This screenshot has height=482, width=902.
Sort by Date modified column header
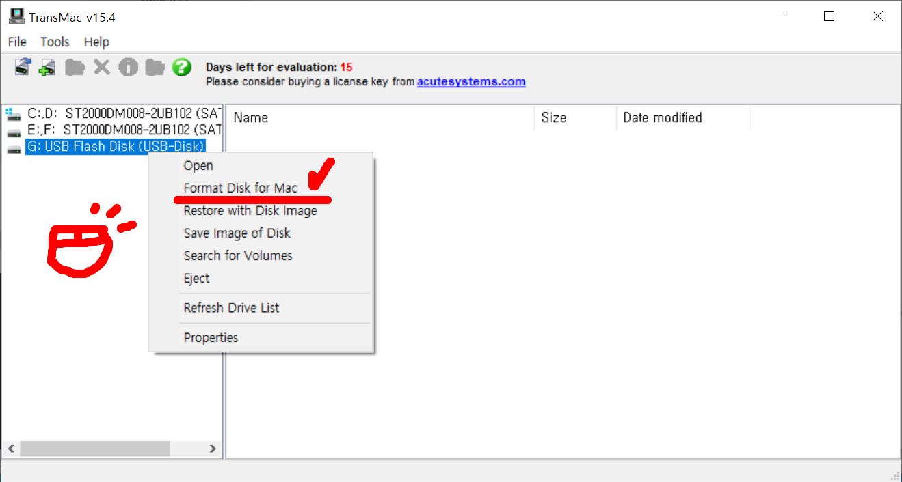tap(683, 117)
